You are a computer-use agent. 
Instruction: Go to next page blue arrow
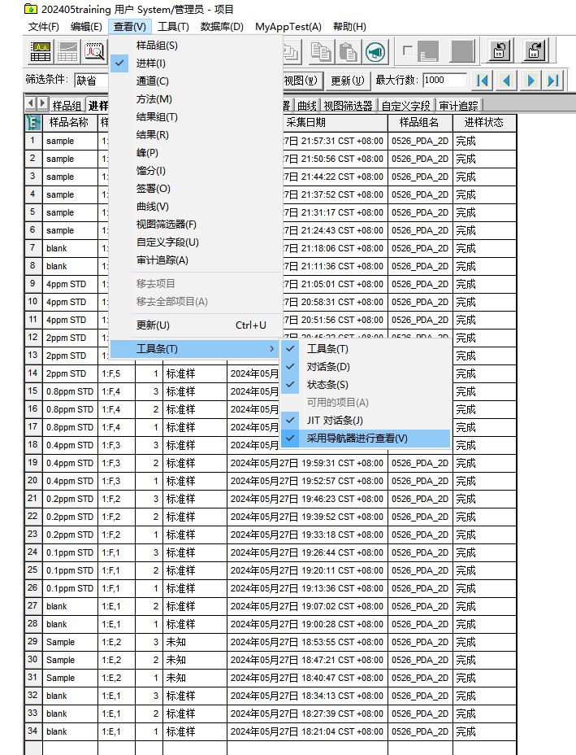[x=530, y=81]
